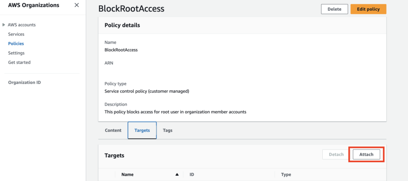Screen dimensions: 408x181
Task: Sort targets by the Type column header
Action: pyautogui.click(x=286, y=175)
